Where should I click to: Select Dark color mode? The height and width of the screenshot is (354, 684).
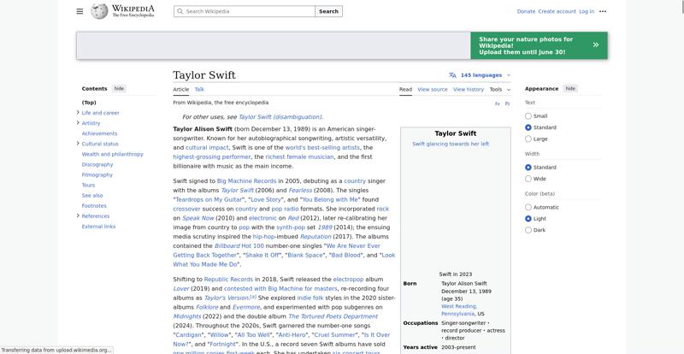pyautogui.click(x=528, y=230)
